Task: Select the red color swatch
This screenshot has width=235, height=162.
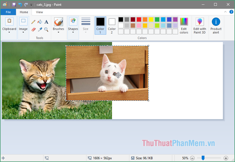Action: (139, 19)
